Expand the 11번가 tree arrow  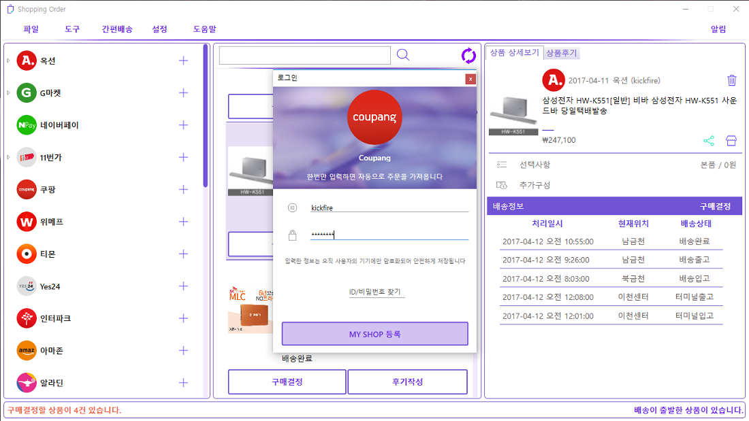[8, 157]
